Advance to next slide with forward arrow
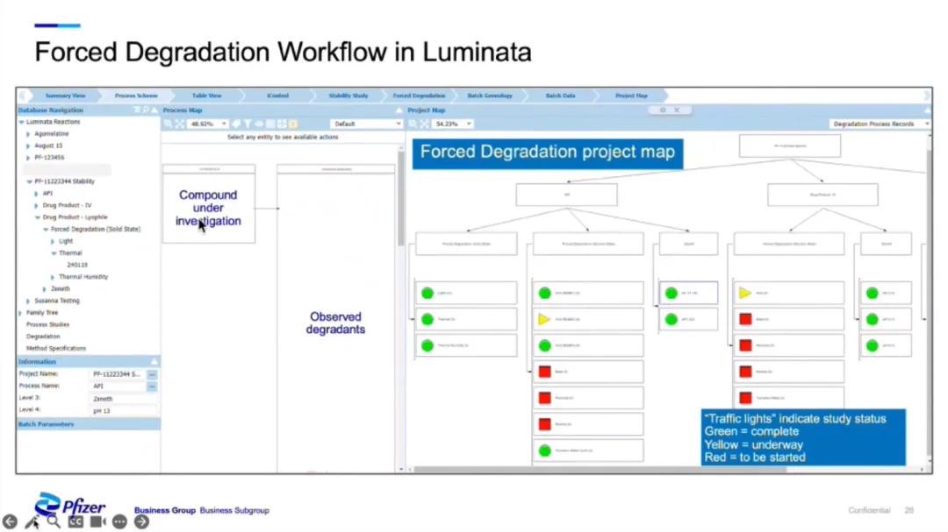Image resolution: width=948 pixels, height=532 pixels. click(141, 521)
